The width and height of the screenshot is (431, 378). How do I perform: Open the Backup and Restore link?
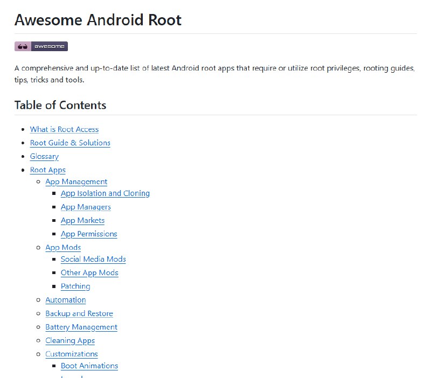(79, 313)
